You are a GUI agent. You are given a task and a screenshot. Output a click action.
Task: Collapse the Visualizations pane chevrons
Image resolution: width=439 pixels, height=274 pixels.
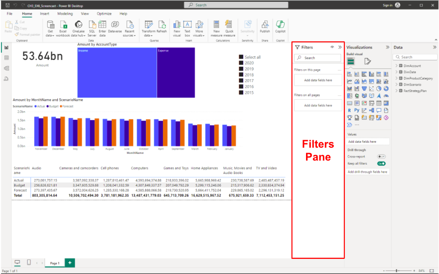pos(387,47)
